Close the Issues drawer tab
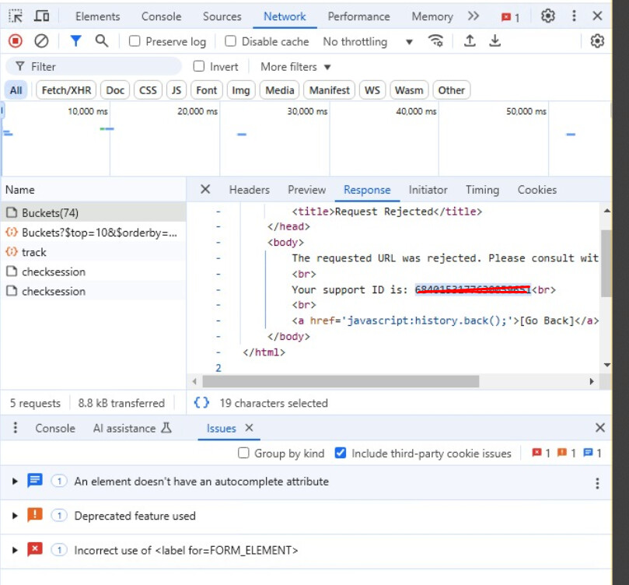The image size is (629, 585). 249,428
